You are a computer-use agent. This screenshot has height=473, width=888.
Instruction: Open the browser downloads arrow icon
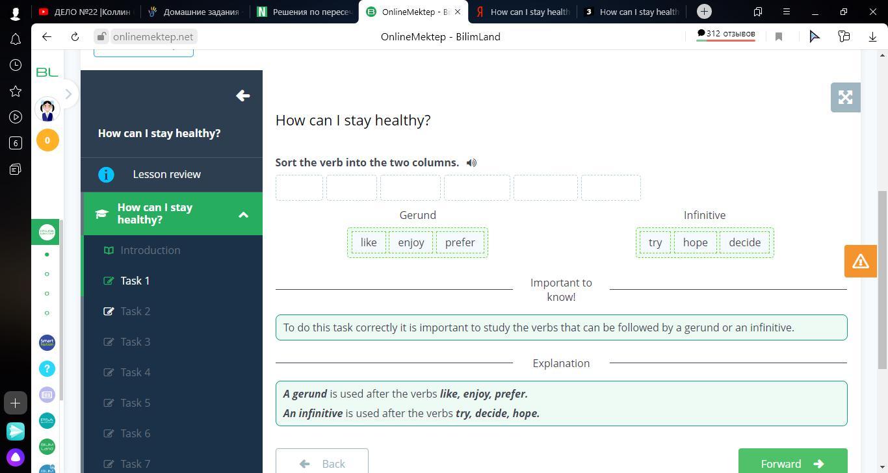[x=872, y=37]
